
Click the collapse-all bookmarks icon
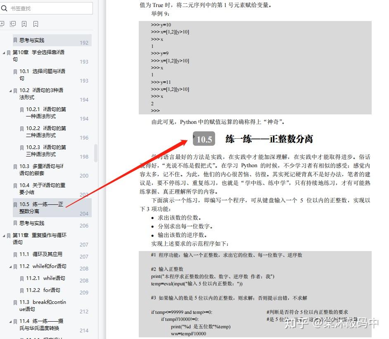(x=13, y=24)
